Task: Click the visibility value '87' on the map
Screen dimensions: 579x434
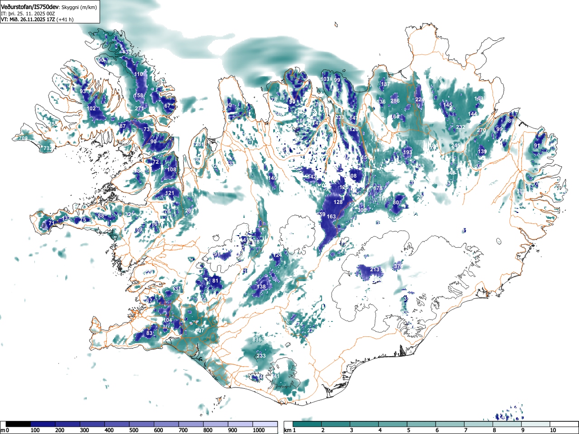Action: 123,126
